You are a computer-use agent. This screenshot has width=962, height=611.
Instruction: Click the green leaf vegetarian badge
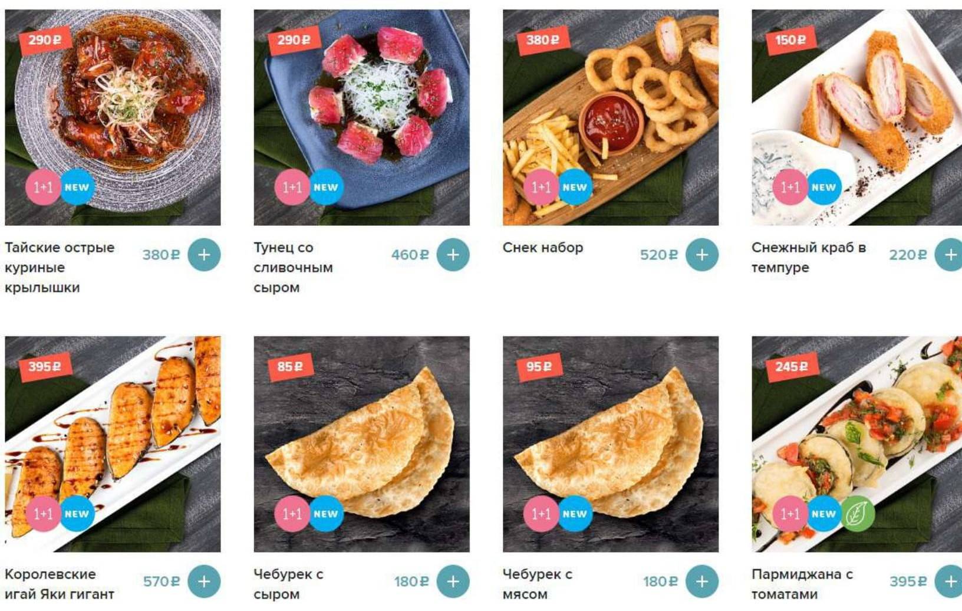(857, 514)
